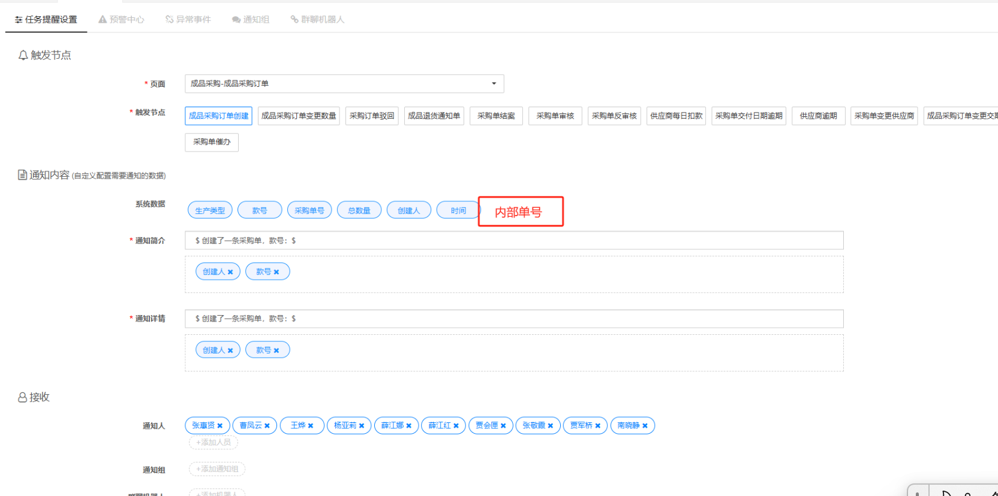Delete 王烨 from notified people list

tap(311, 426)
